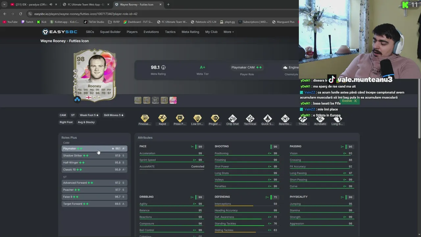Open the Tactics page
This screenshot has width=421, height=237.
(x=170, y=32)
